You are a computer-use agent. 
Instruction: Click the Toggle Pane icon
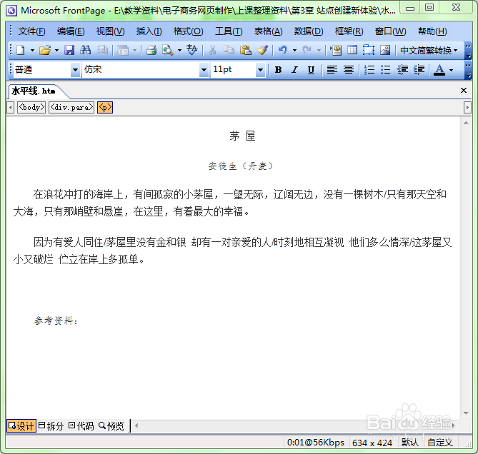[x=123, y=50]
